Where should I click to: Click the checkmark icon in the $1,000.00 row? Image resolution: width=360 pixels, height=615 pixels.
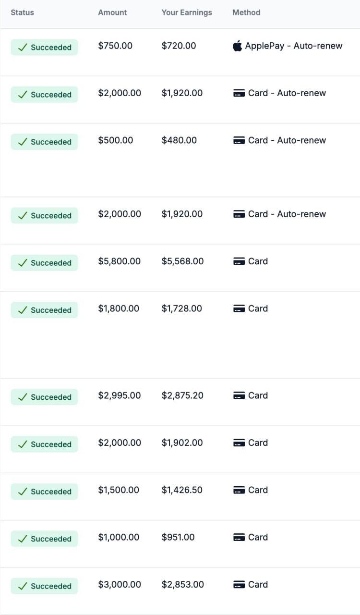(22, 539)
